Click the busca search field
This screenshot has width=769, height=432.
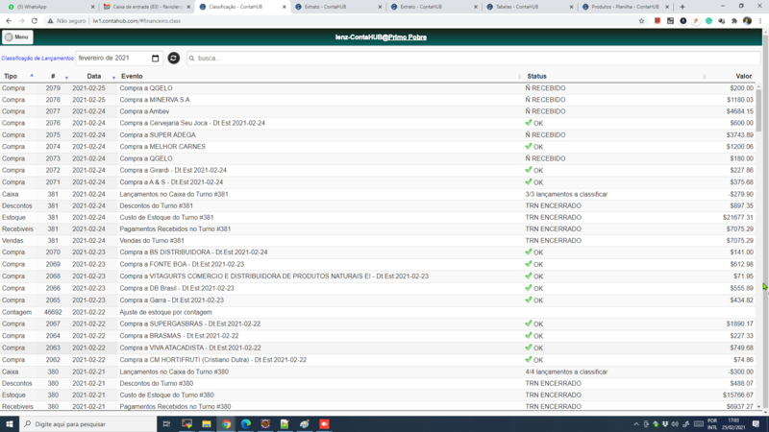tap(473, 59)
